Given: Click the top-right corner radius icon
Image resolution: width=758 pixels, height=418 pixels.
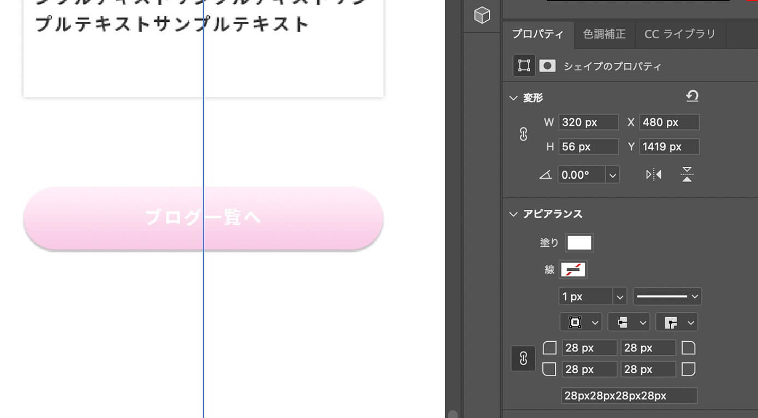Looking at the screenshot, I should pyautogui.click(x=689, y=348).
